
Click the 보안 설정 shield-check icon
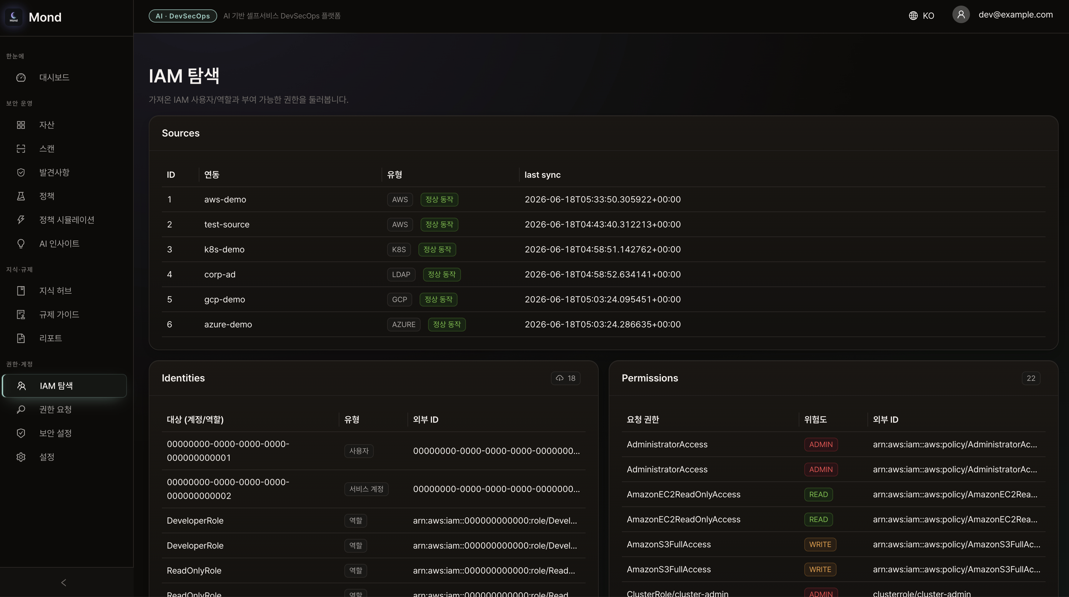21,433
